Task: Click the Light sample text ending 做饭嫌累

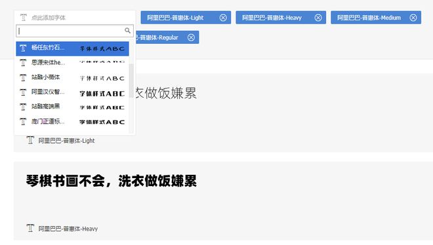Action: pos(166,93)
